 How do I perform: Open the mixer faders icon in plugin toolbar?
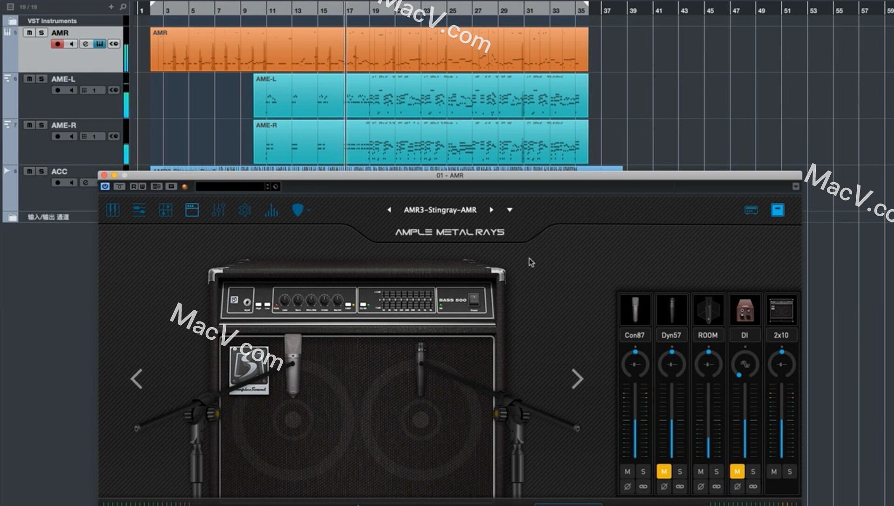218,210
